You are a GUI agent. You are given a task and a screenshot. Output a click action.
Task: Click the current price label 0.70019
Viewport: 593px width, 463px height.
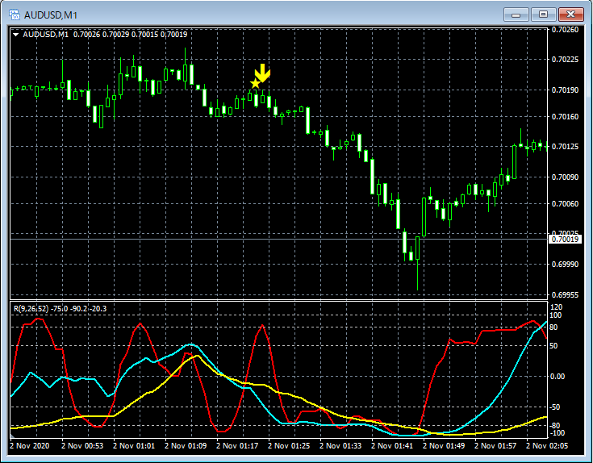(x=564, y=239)
